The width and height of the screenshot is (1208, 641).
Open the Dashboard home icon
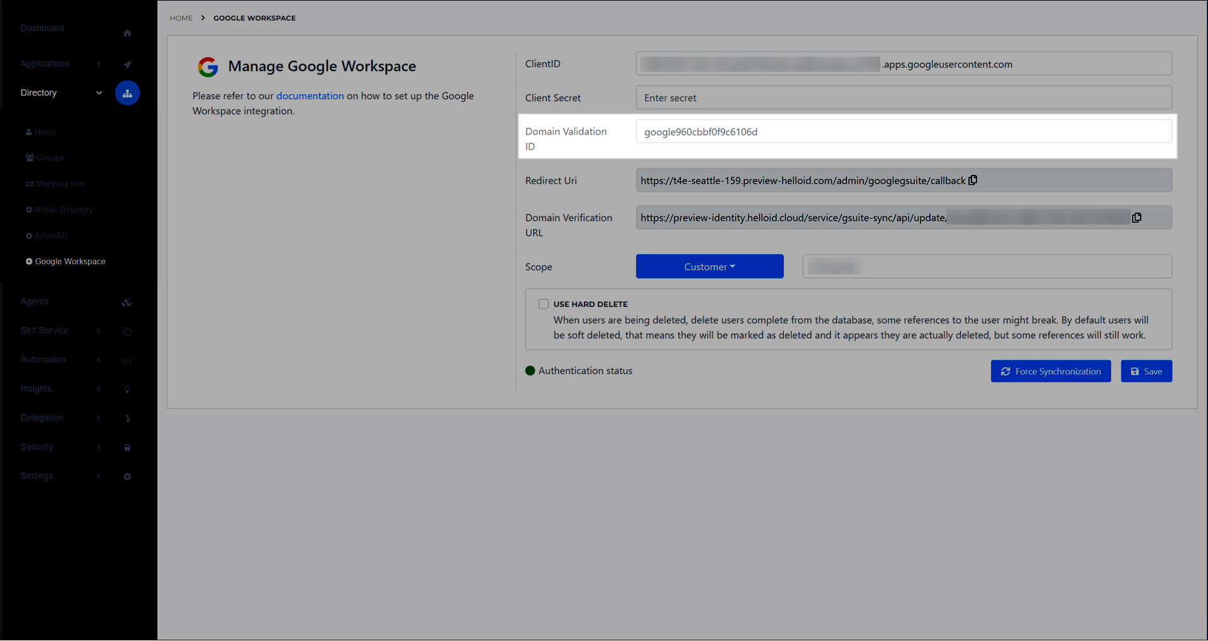point(127,33)
